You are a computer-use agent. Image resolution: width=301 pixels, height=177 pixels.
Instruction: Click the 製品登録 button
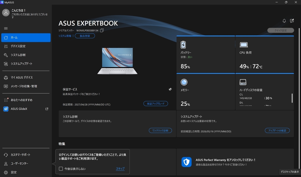(85, 36)
